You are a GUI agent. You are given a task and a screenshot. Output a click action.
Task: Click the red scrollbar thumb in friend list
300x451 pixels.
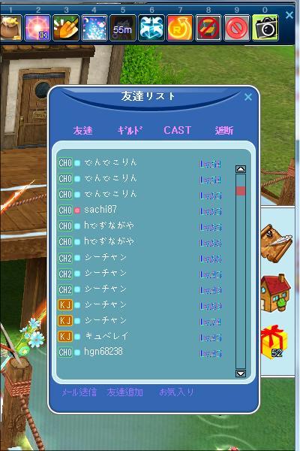(x=241, y=191)
